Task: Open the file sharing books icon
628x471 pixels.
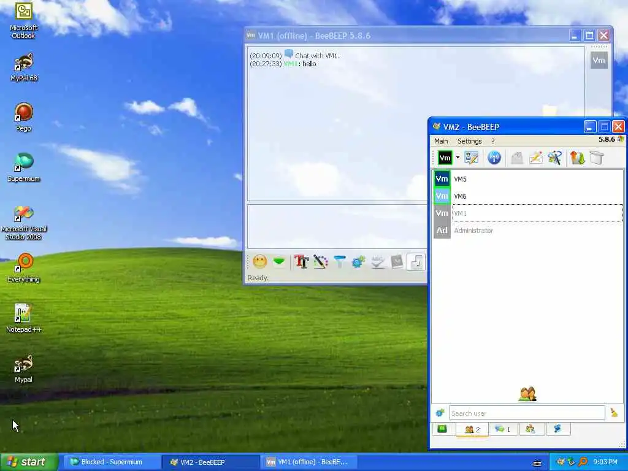Action: tap(577, 158)
